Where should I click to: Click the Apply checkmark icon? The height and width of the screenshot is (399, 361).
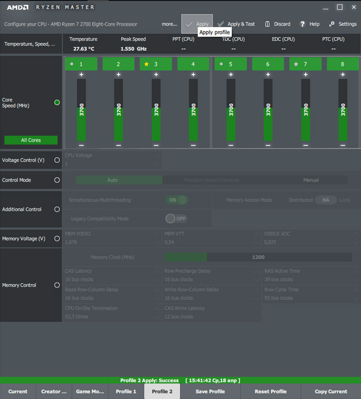click(189, 24)
